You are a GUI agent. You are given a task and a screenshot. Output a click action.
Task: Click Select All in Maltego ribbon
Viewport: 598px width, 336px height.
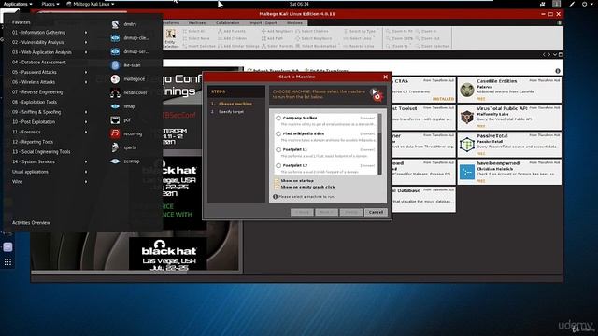tap(194, 31)
